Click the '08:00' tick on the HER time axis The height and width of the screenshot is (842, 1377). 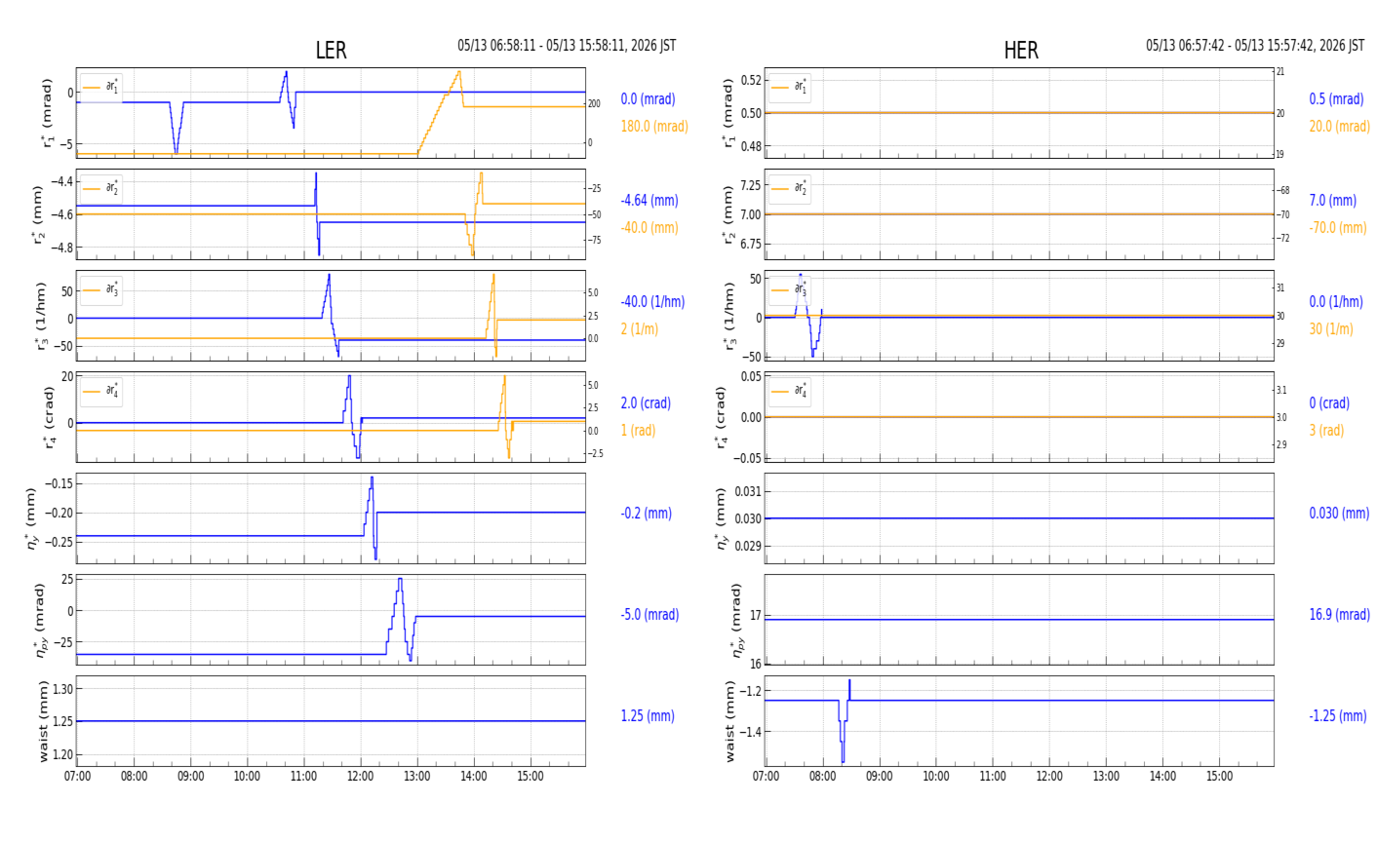822,777
